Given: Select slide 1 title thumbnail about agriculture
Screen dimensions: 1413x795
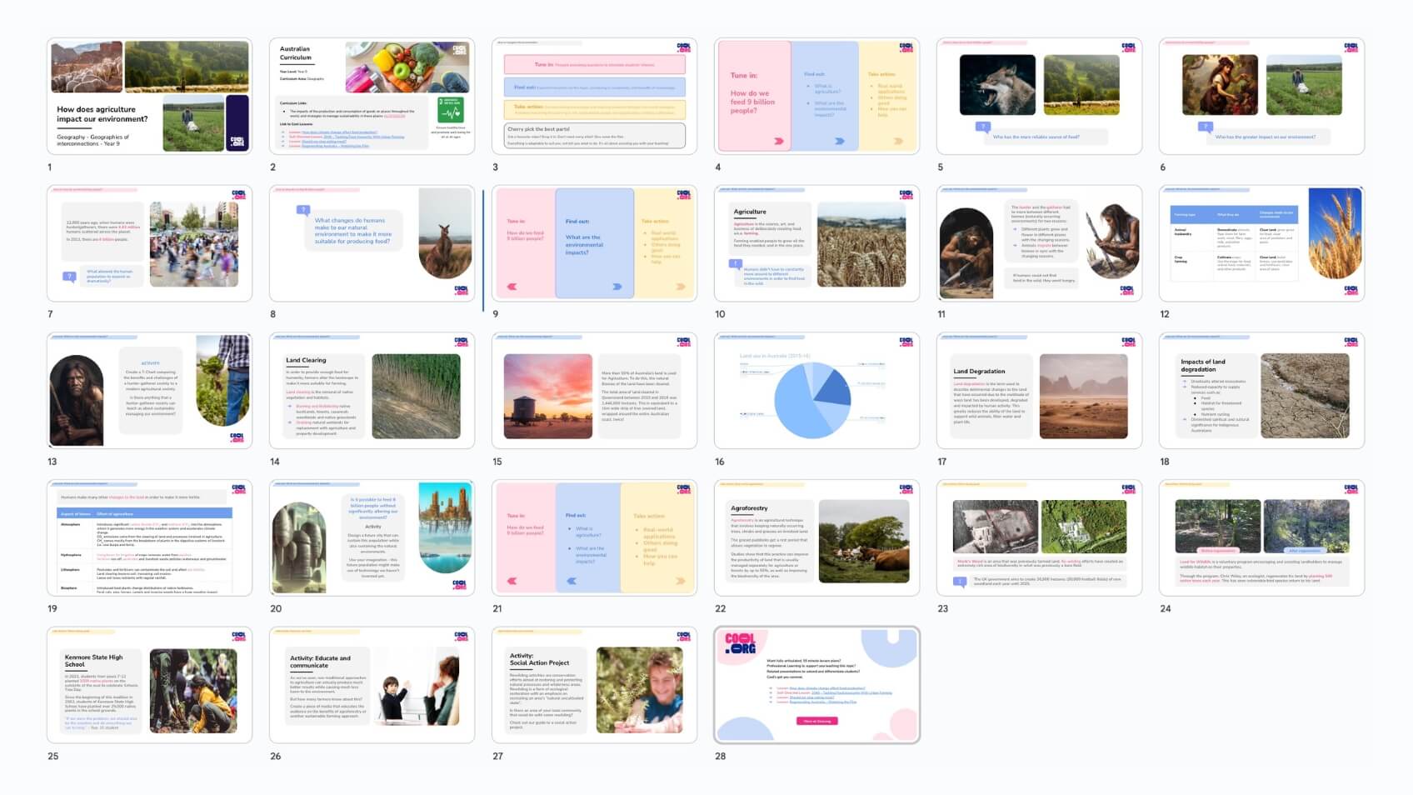Looking at the screenshot, I should tap(149, 96).
